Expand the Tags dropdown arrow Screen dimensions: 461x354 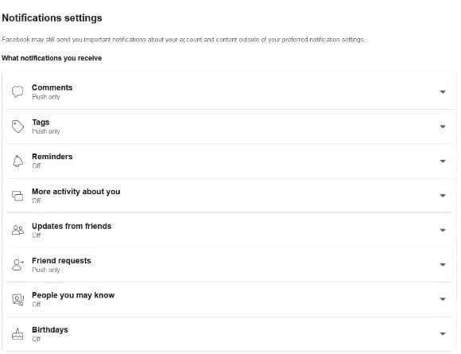point(443,126)
